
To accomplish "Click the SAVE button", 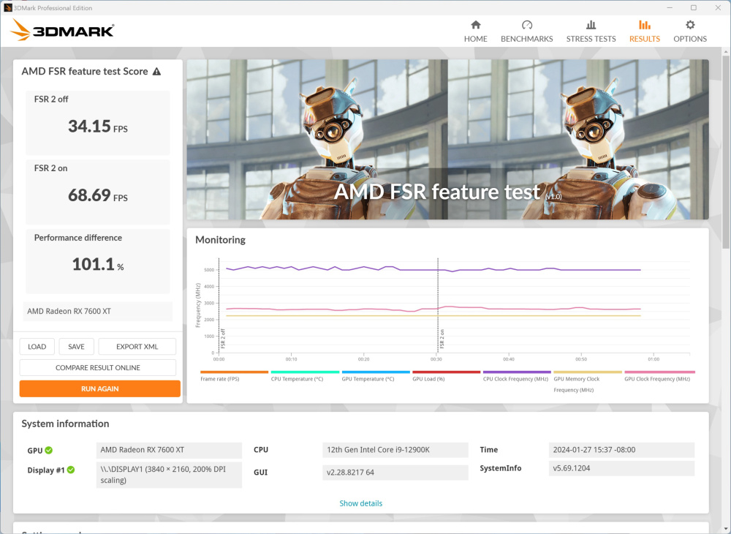I will tap(77, 347).
